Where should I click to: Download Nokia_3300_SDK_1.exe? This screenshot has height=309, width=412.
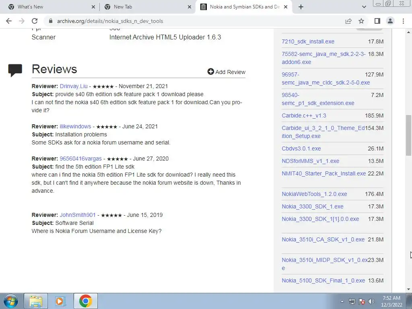pos(312,206)
